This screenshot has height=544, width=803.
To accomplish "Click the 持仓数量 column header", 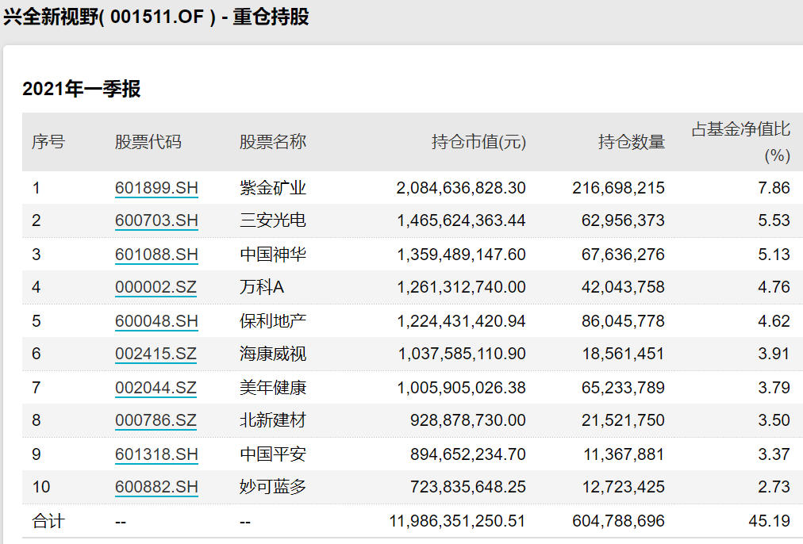I will point(632,142).
